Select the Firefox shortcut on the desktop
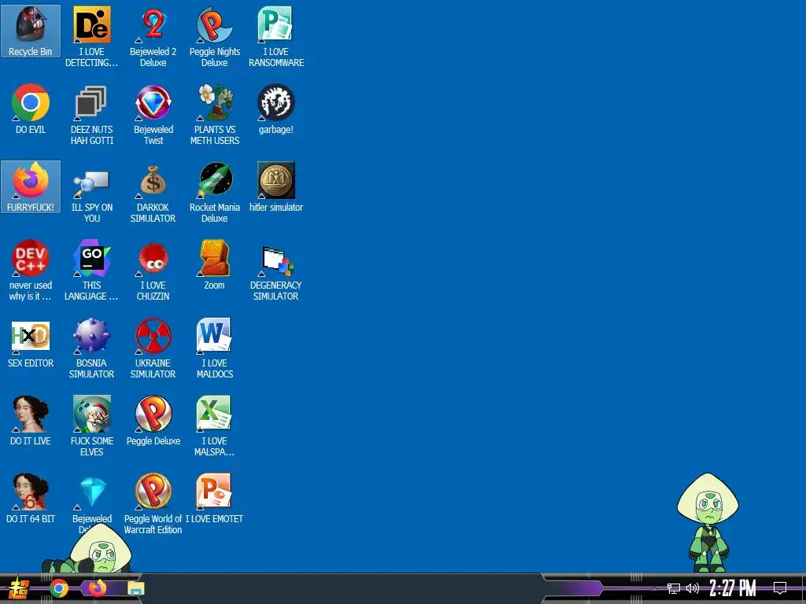Viewport: 806px width, 604px height. click(x=31, y=186)
